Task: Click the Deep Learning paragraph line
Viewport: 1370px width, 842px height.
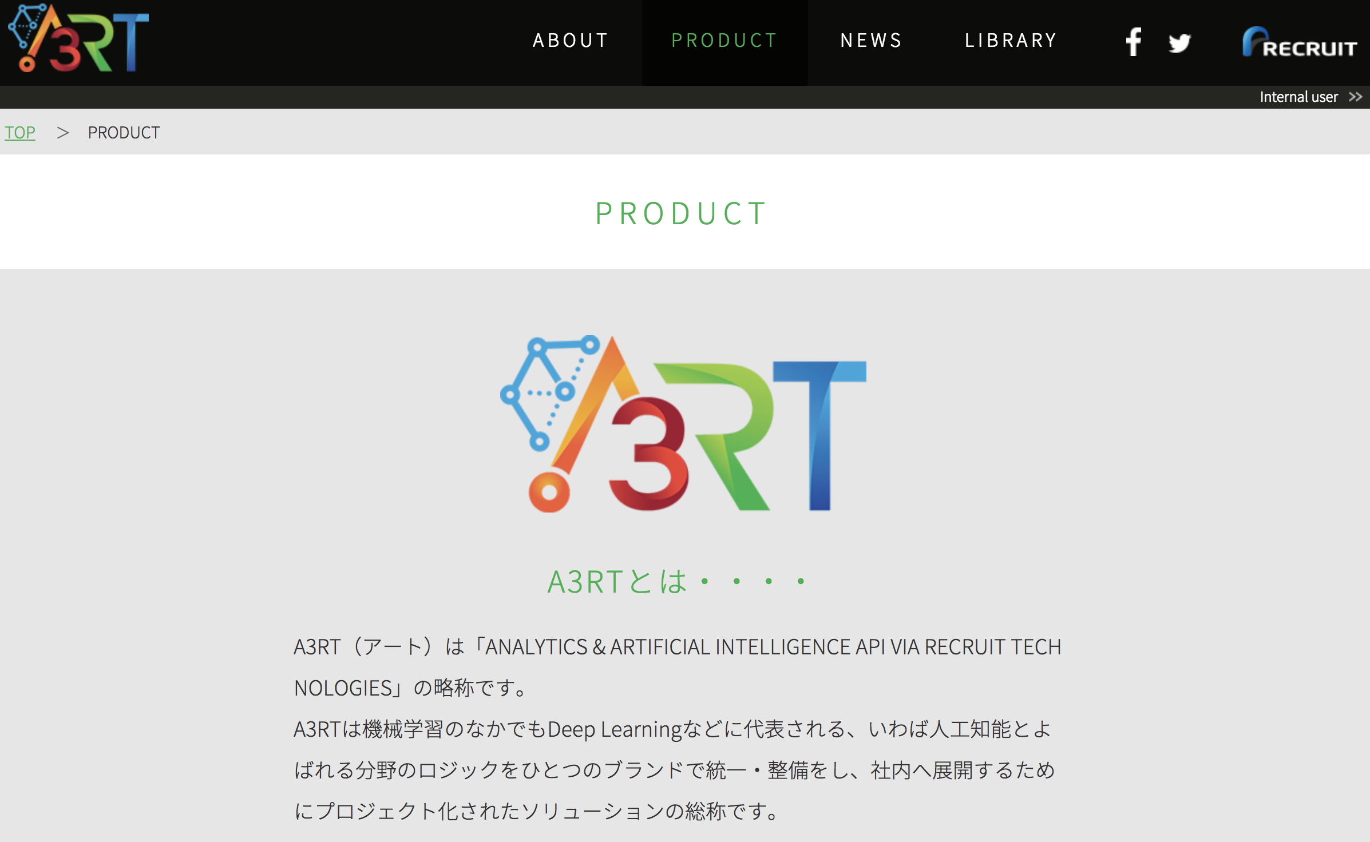Action: click(673, 729)
